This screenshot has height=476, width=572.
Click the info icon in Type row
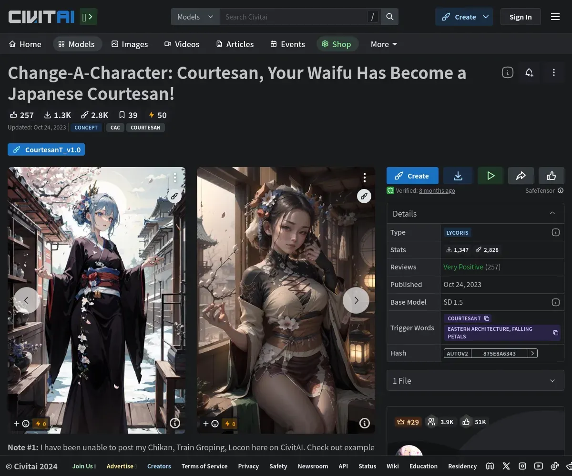click(556, 232)
